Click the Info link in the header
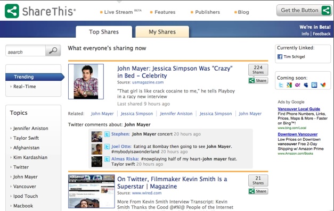Image resolution: width=334 pixels, height=211 pixels. click(305, 34)
